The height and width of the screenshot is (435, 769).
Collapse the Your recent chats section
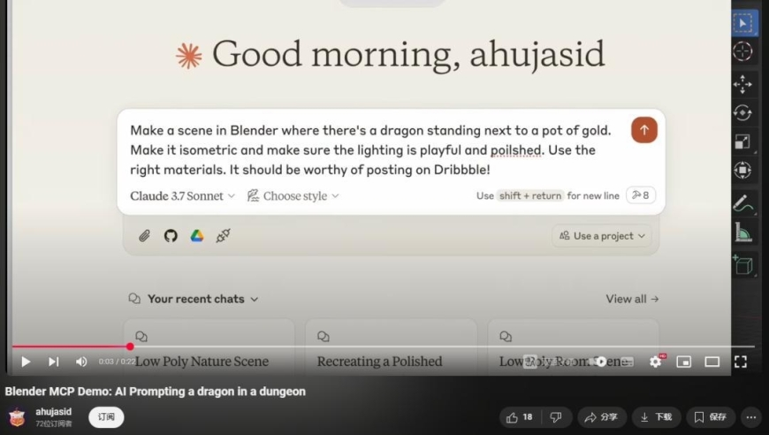pyautogui.click(x=194, y=299)
